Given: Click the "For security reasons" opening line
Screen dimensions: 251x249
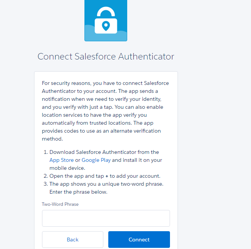Looking at the screenshot, I should coord(105,83).
